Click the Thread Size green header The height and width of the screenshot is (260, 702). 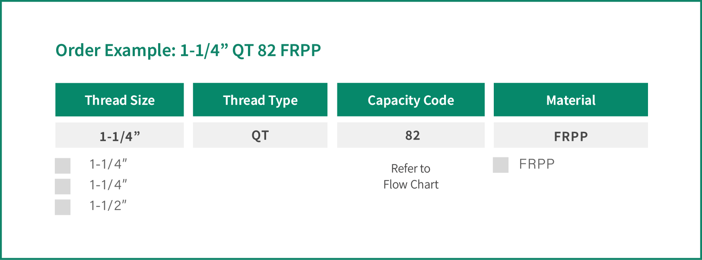[120, 100]
